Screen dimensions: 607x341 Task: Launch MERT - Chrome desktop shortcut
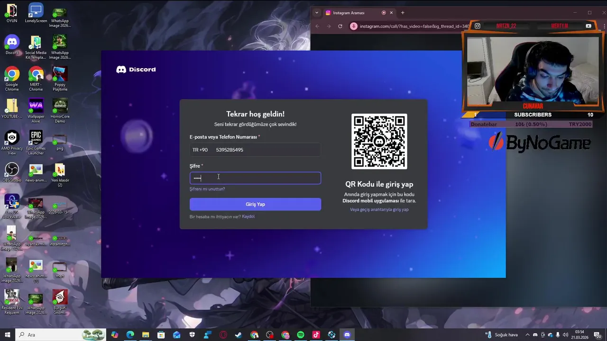click(36, 80)
